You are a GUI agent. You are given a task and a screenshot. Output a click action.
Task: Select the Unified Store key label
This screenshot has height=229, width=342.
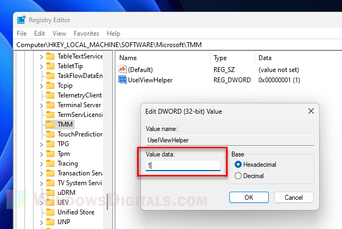[x=76, y=212]
